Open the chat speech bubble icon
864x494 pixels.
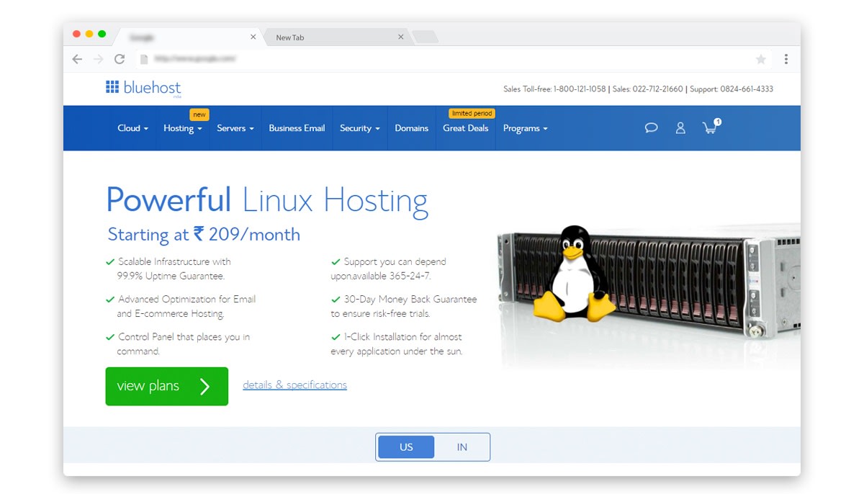651,128
